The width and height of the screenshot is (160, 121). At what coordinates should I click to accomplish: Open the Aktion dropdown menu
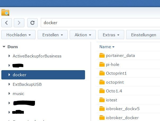pos(83,35)
